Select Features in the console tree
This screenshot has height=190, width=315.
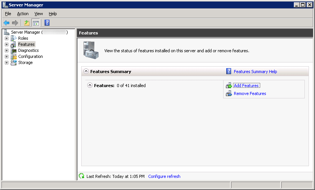[26, 44]
